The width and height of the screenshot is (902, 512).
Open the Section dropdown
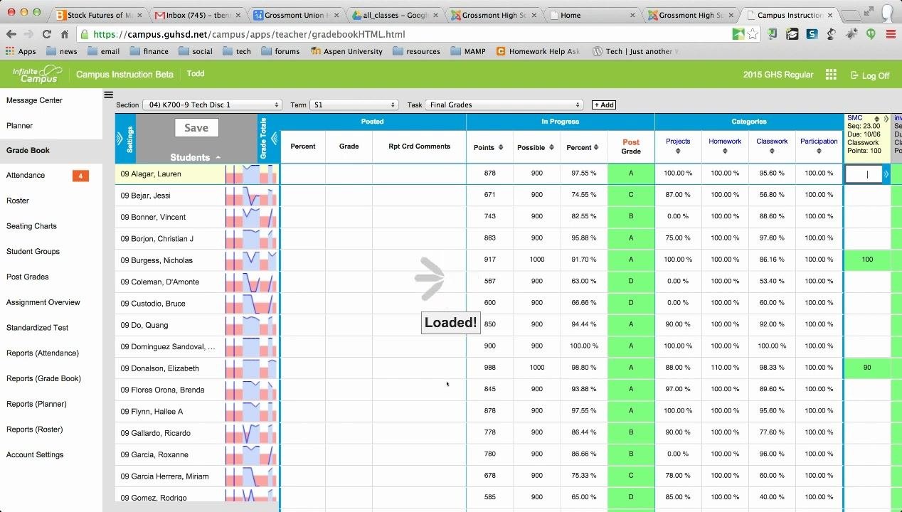213,105
